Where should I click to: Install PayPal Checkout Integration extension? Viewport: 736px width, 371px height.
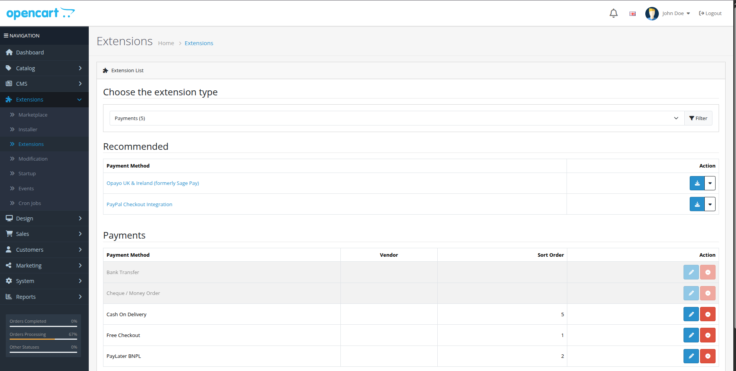click(x=697, y=204)
